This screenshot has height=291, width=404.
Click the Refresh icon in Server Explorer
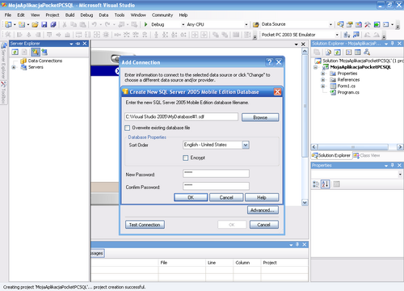pos(15,52)
